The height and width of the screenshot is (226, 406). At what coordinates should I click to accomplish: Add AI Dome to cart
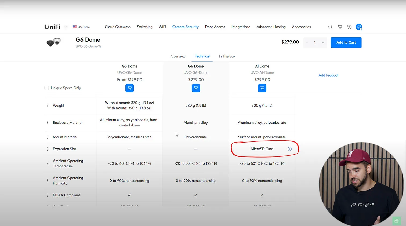pyautogui.click(x=262, y=88)
